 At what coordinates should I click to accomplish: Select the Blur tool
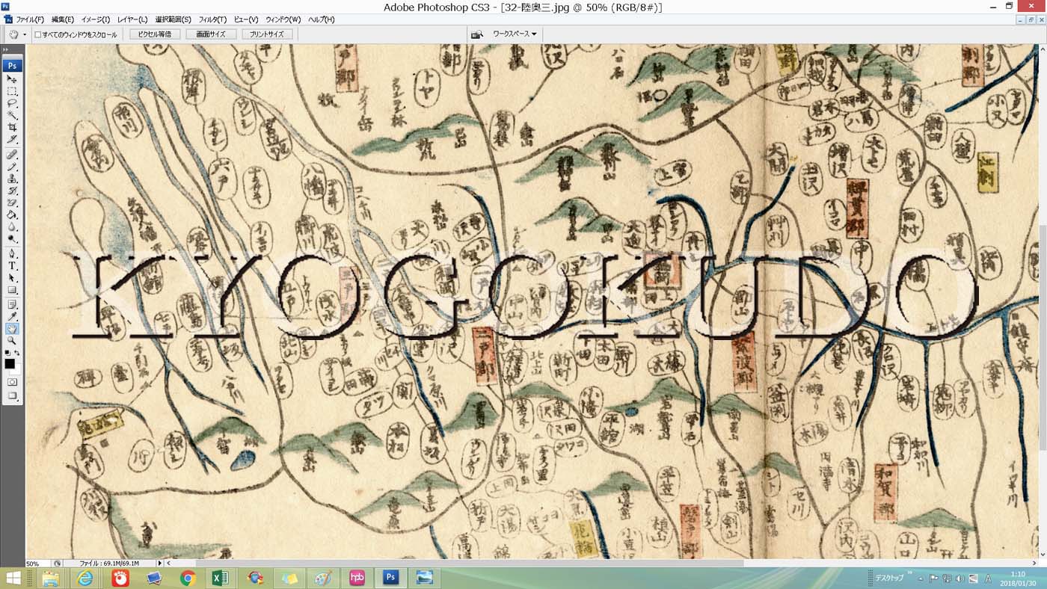pos(12,226)
